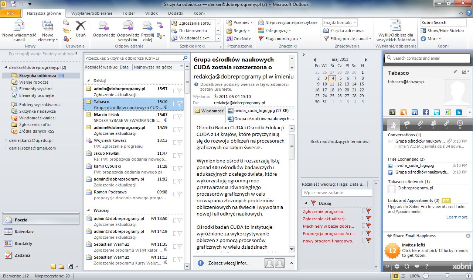Toggle flag for task 'Zgłoszenie aktualizacji'
This screenshot has height=280, width=473.
coord(368,219)
